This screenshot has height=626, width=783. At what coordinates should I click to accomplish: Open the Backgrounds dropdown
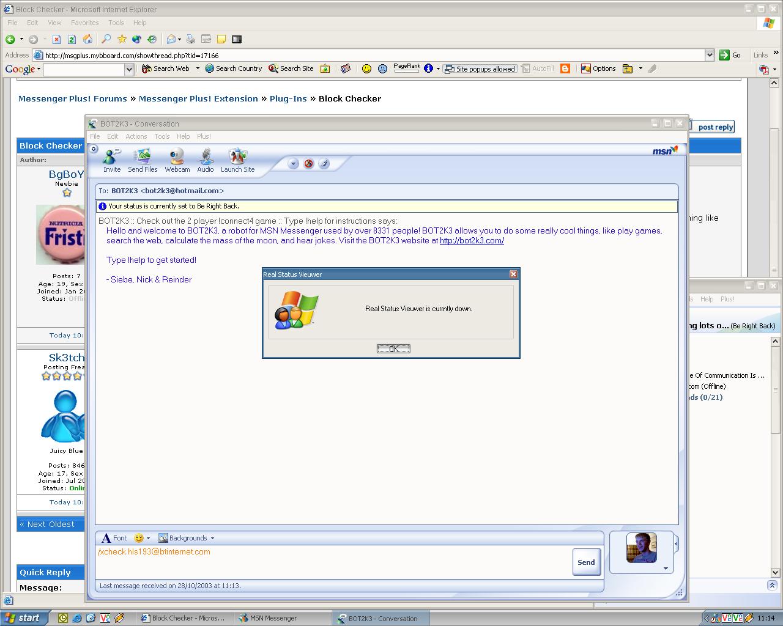point(187,538)
